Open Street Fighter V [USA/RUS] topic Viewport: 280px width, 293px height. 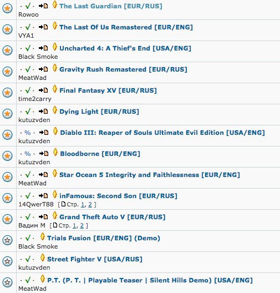[x=95, y=260]
